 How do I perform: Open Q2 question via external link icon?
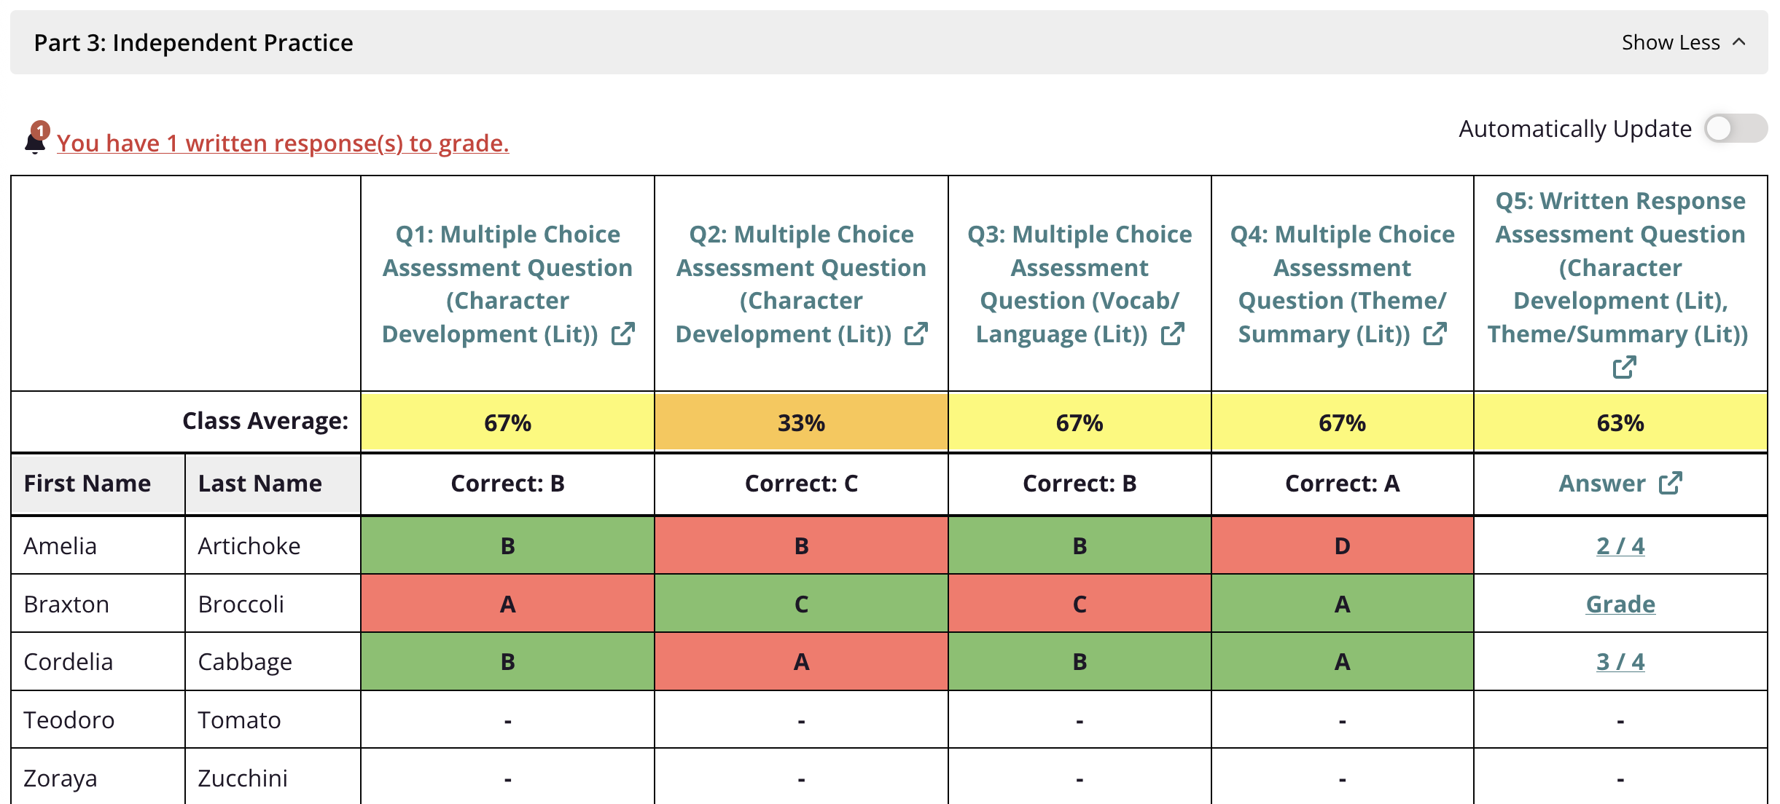point(916,334)
